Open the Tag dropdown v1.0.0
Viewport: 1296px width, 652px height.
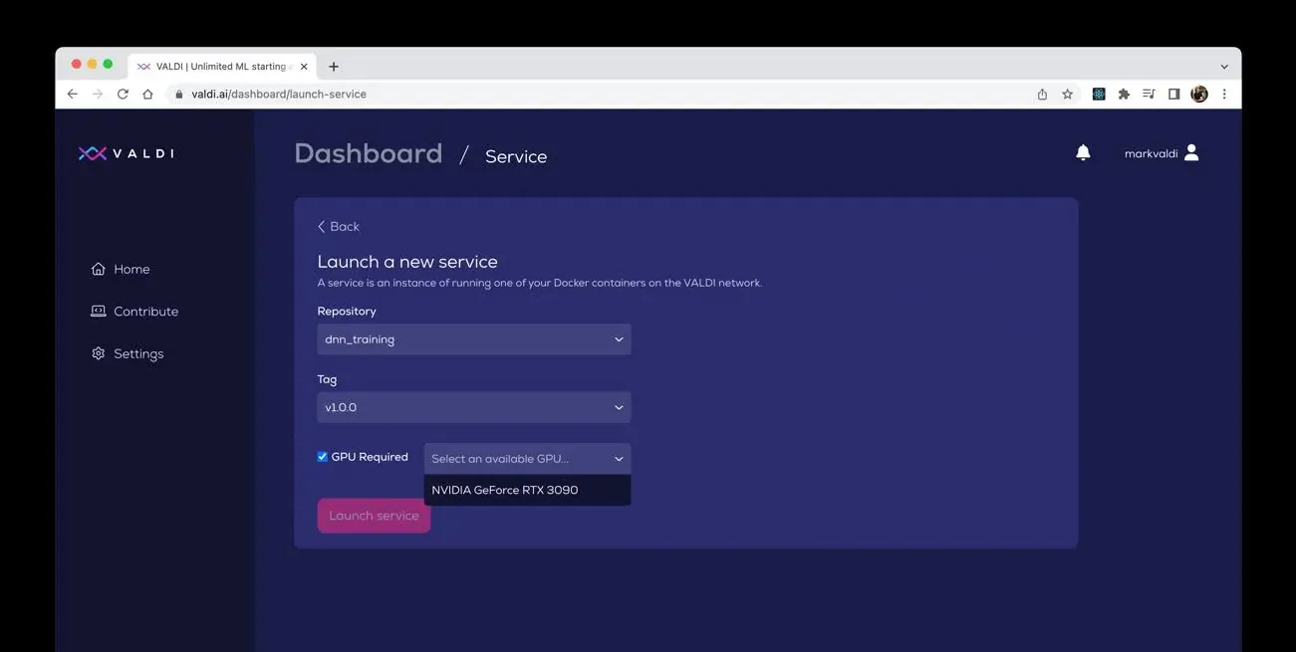474,407
